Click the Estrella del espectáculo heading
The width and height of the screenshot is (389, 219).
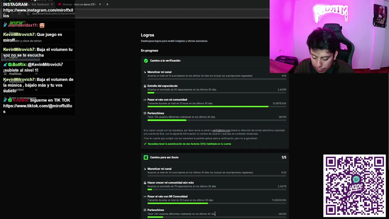coord(163,86)
